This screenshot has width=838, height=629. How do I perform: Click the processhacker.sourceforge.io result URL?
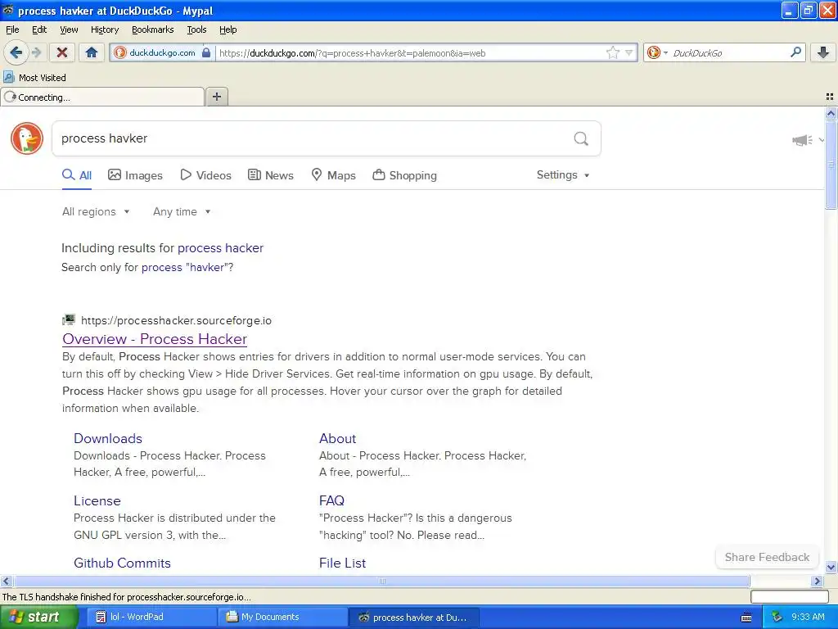tap(177, 320)
